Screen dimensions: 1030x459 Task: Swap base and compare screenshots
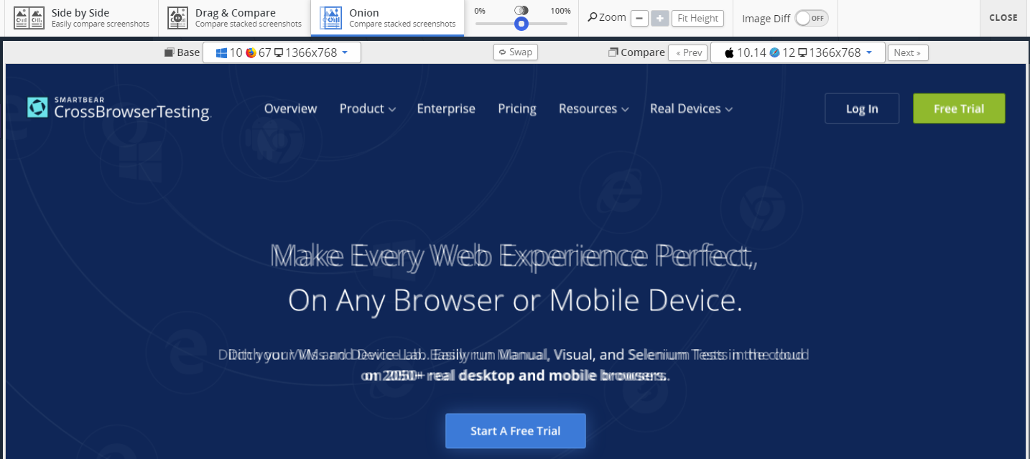[516, 52]
